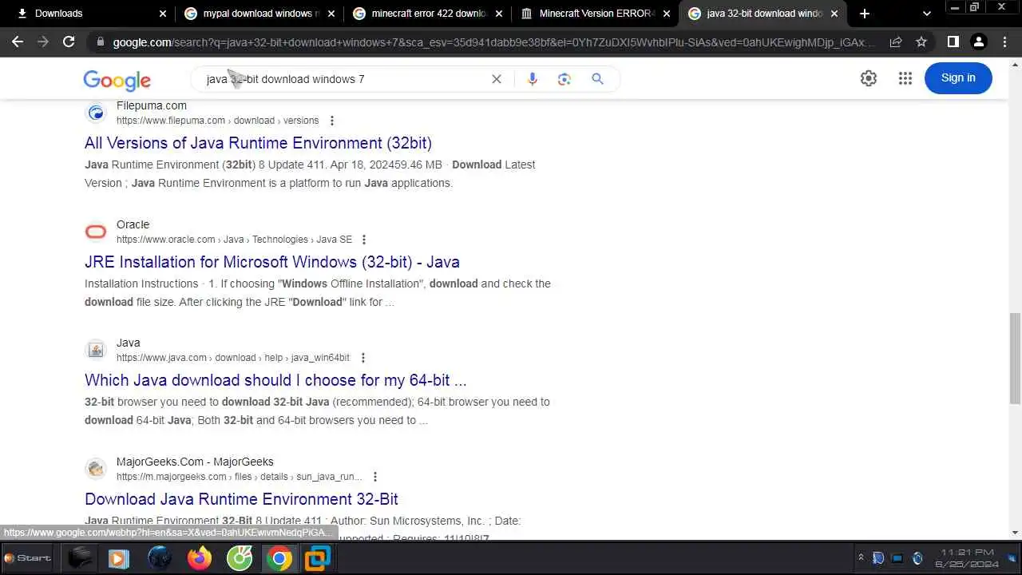Open Firefox from the taskbar

point(200,557)
